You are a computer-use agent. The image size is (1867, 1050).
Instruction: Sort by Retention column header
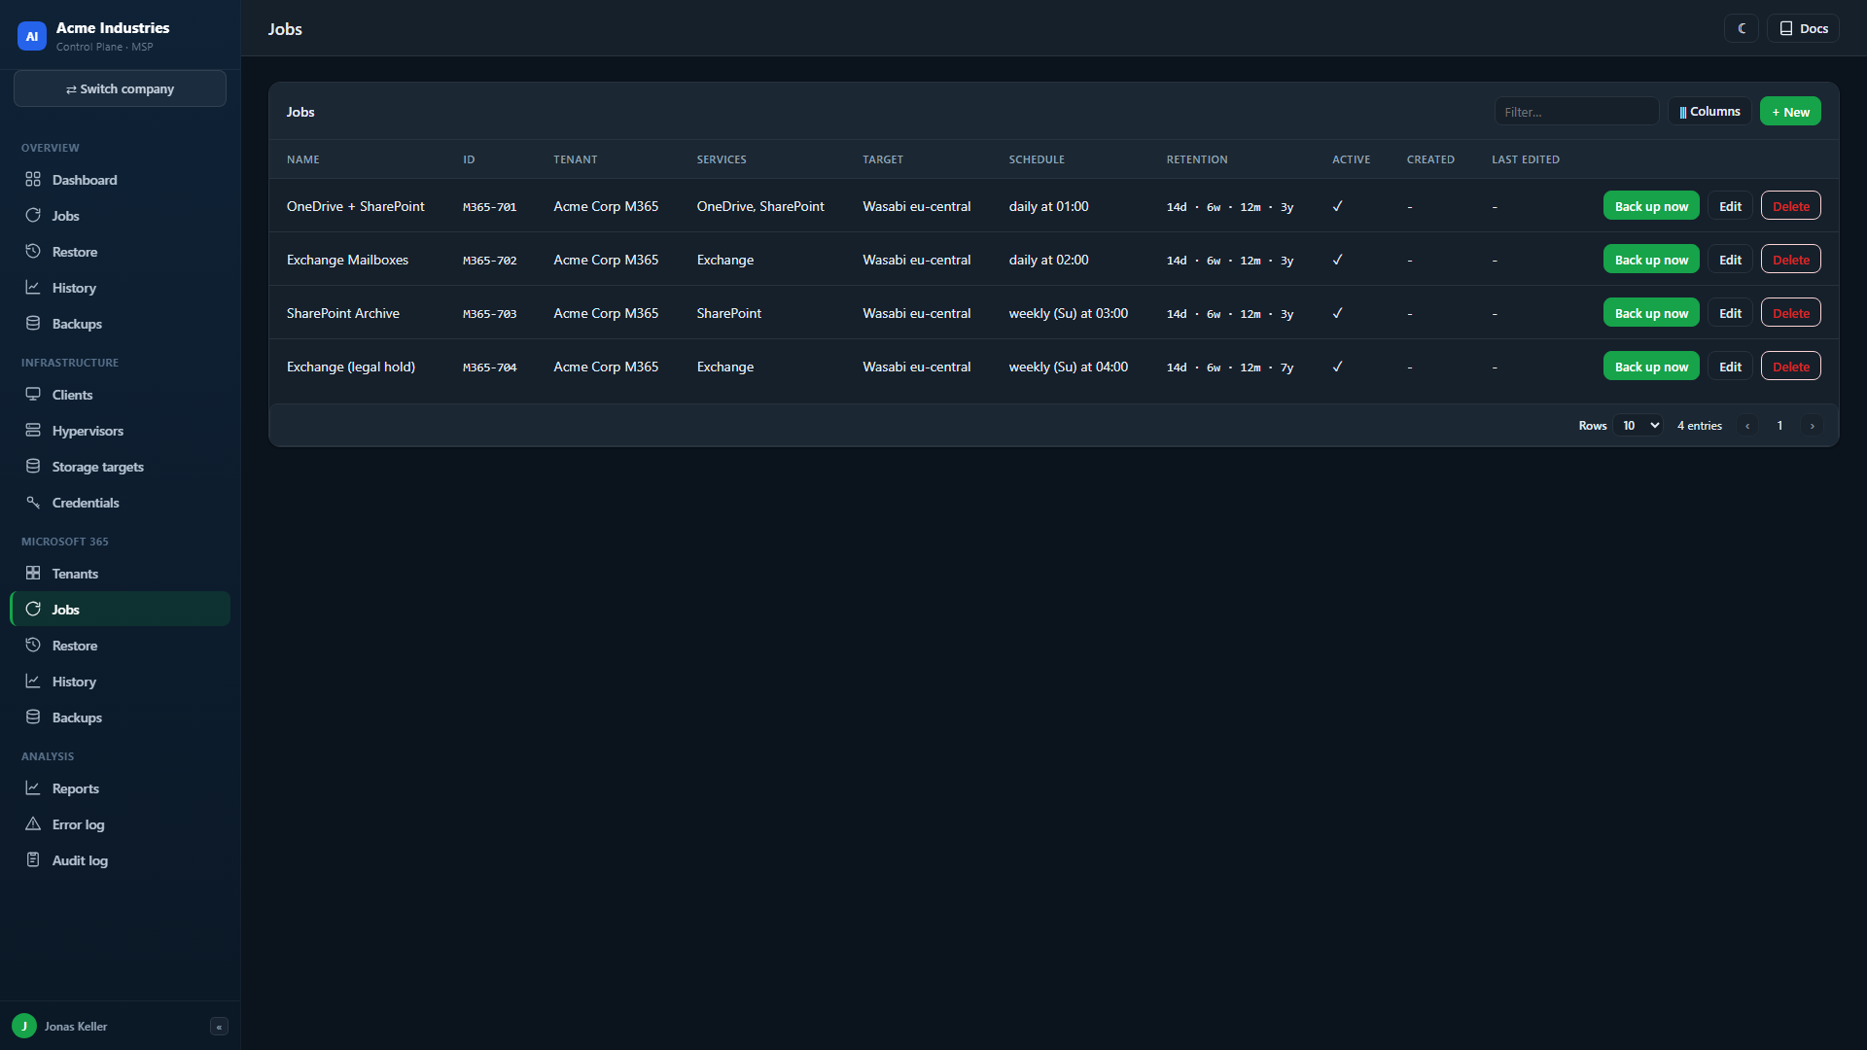(1197, 159)
